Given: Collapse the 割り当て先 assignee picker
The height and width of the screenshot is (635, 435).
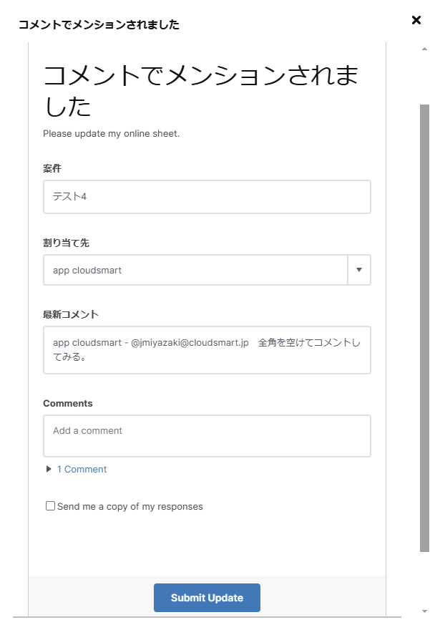Looking at the screenshot, I should [359, 270].
